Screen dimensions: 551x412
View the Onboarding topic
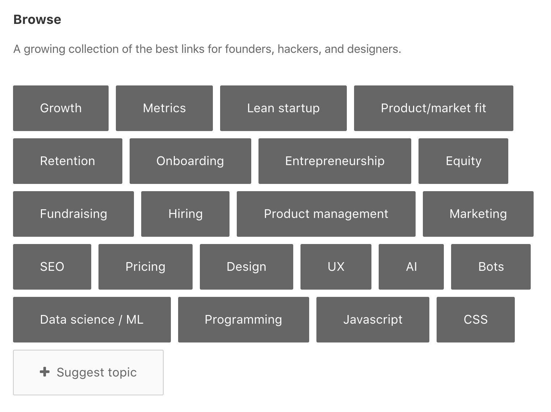pos(190,161)
